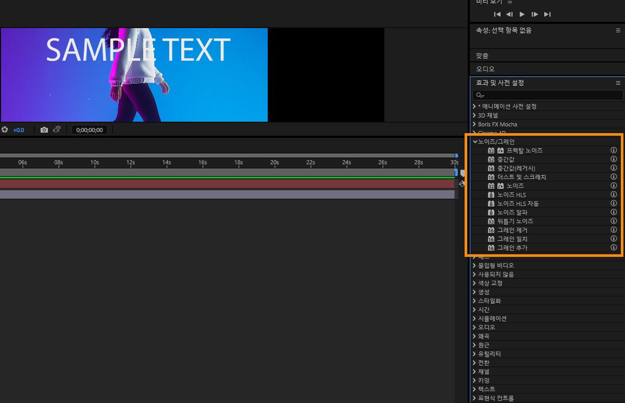Expand the 색상 교정 category

[474, 283]
